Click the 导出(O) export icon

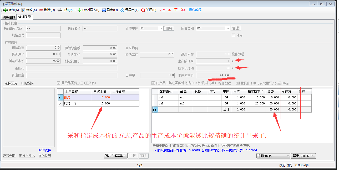(104, 10)
